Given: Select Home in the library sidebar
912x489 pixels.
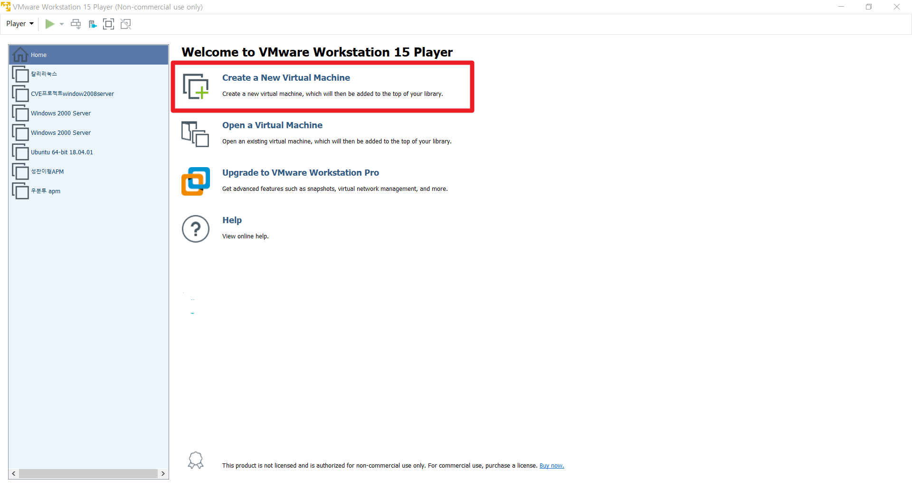Looking at the screenshot, I should (89, 55).
